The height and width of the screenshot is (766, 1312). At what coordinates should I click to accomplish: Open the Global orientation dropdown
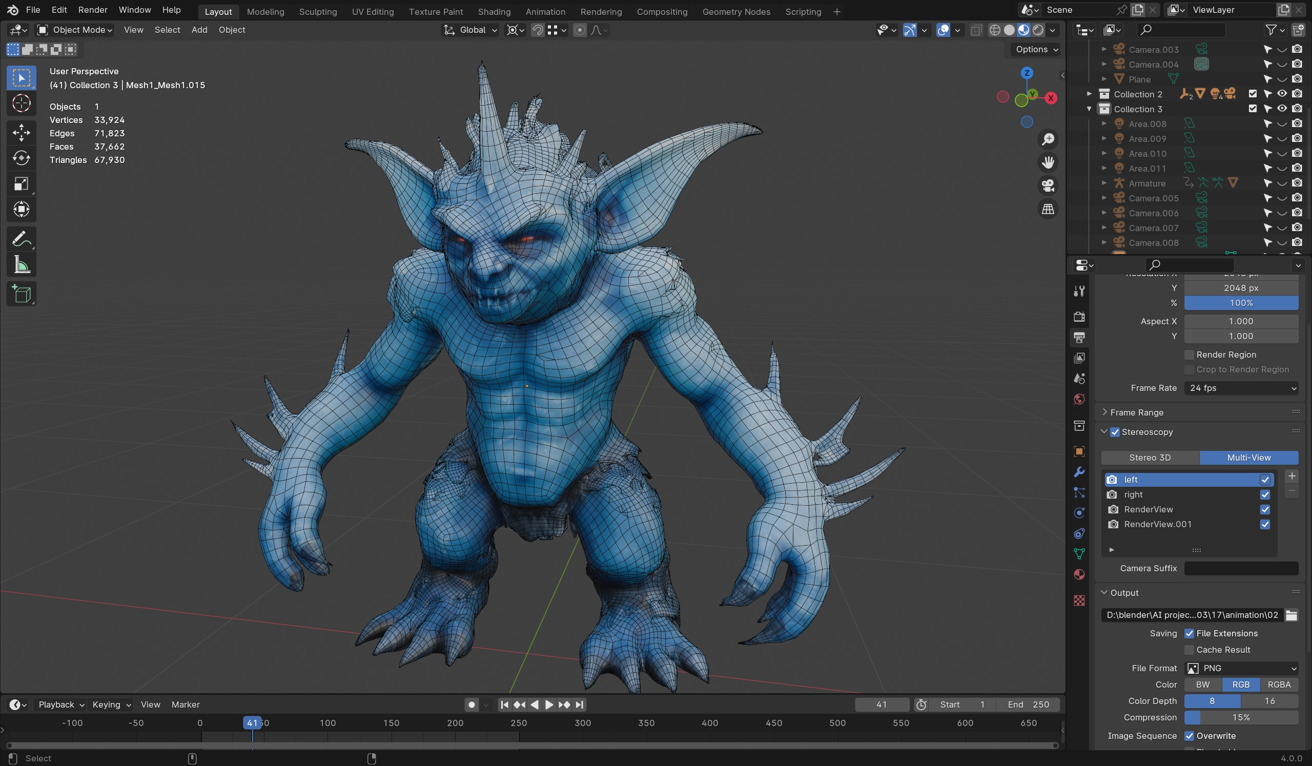pos(470,30)
